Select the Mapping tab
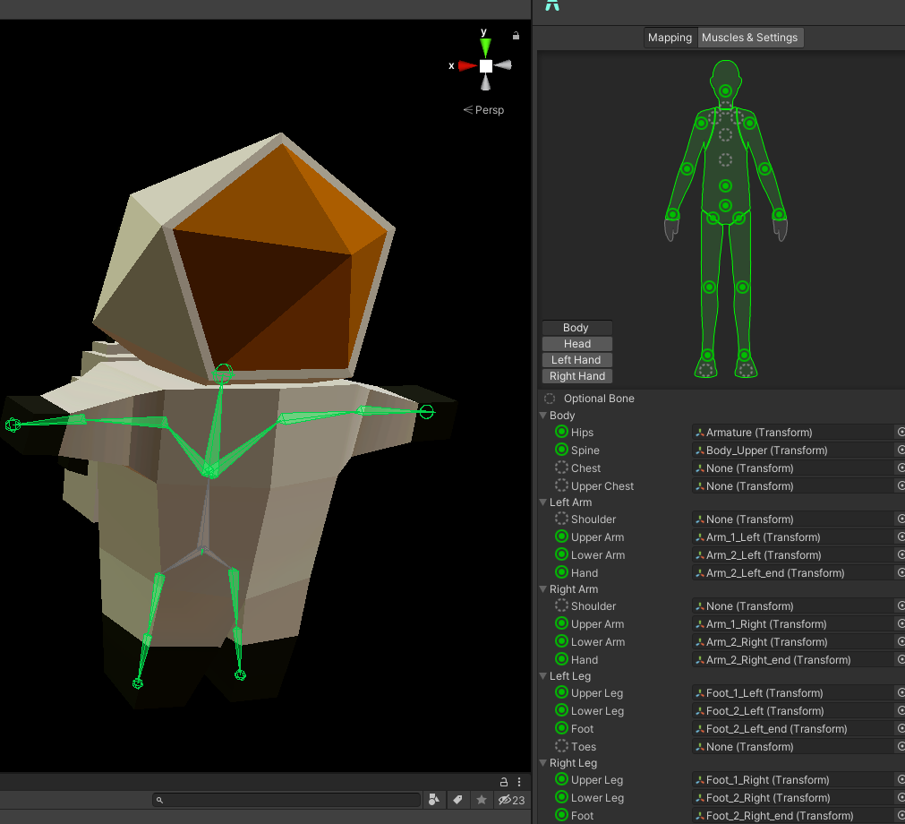The image size is (905, 824). (x=670, y=38)
